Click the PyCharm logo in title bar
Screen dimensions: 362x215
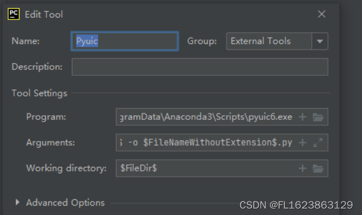click(14, 14)
